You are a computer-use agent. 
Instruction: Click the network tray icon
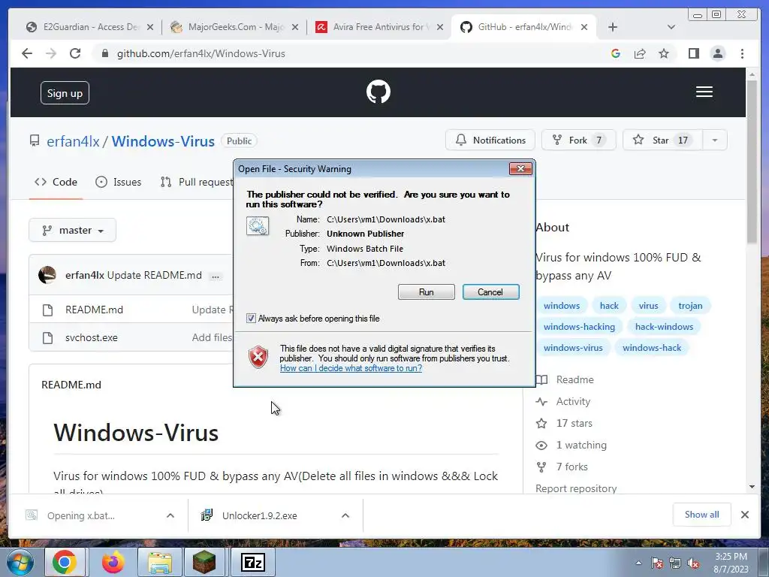click(x=675, y=563)
